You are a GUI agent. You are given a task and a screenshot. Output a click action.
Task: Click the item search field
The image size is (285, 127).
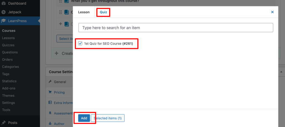click(176, 28)
